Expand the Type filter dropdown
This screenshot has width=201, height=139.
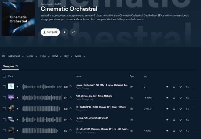(x=45, y=56)
